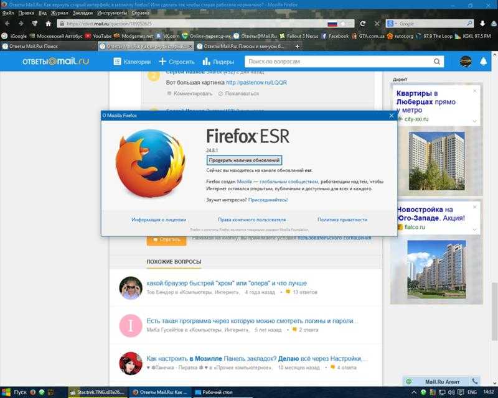Open the Mozilla link in About dialog

[245, 182]
